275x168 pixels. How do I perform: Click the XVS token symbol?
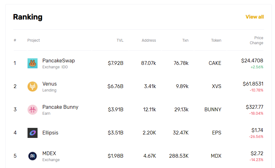(x=216, y=87)
